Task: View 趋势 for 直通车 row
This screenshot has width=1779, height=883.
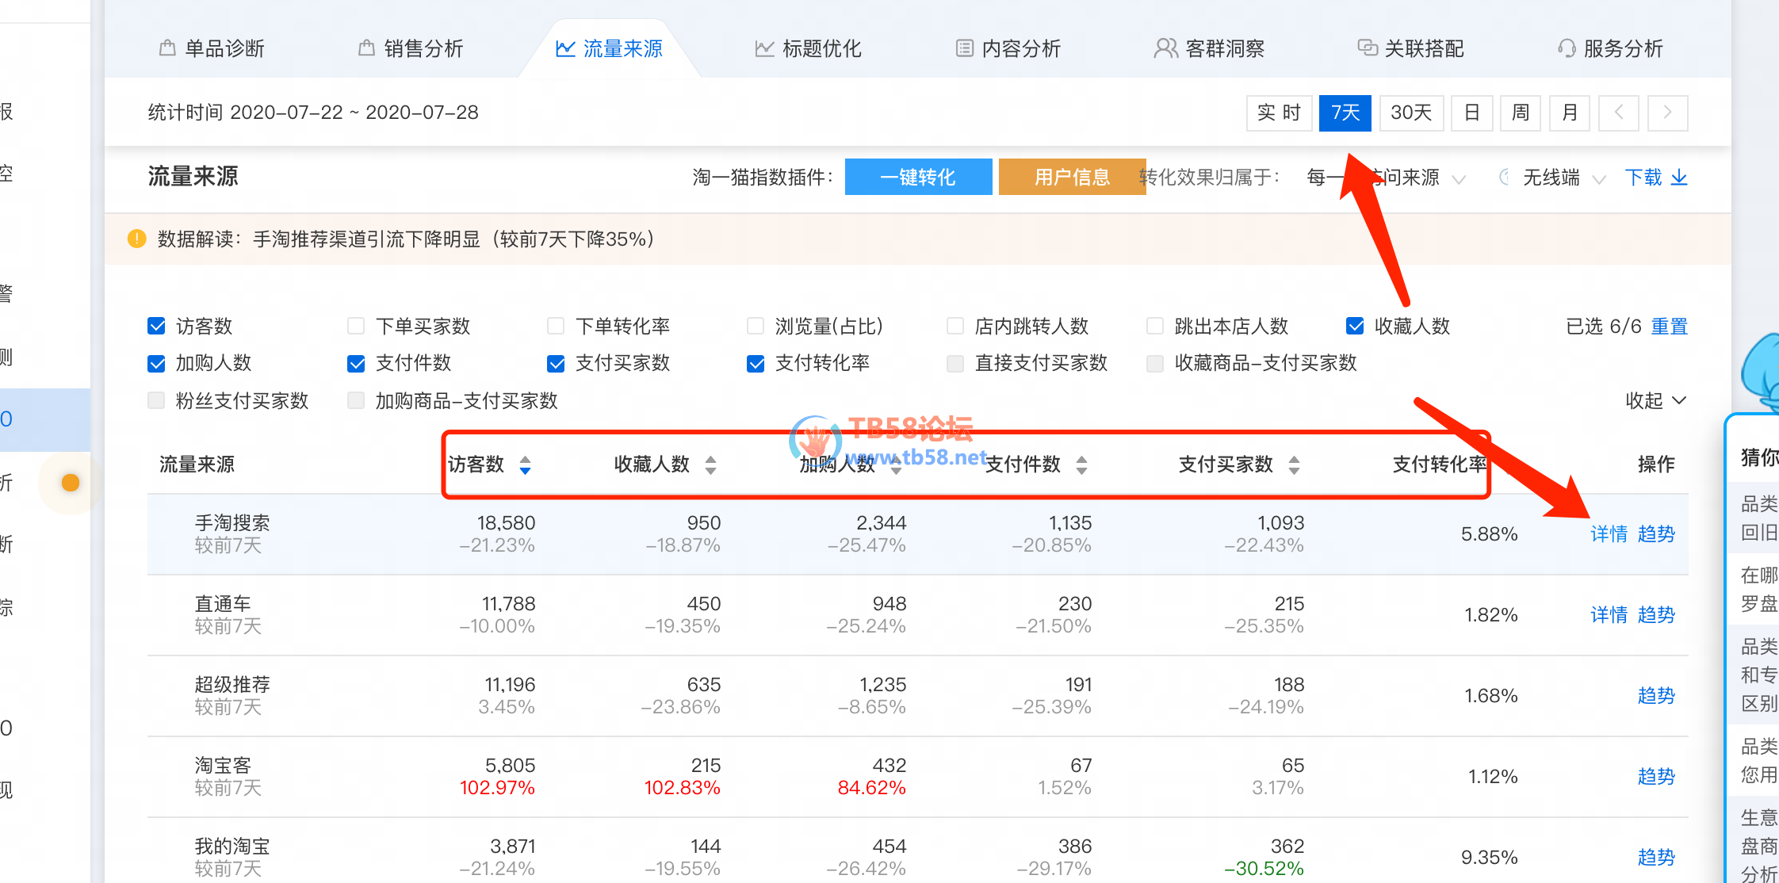Action: pos(1656,615)
